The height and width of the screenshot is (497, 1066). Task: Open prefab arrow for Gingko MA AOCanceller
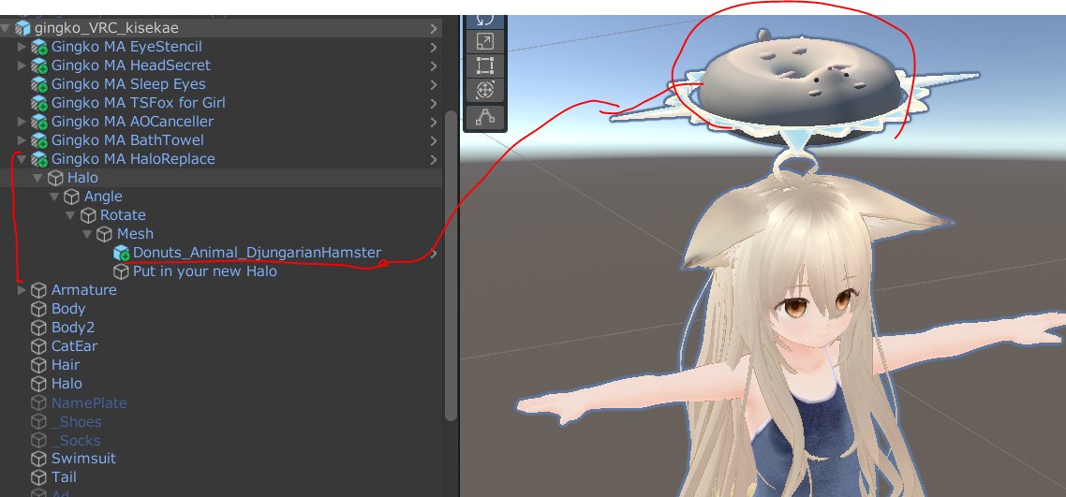(x=433, y=122)
